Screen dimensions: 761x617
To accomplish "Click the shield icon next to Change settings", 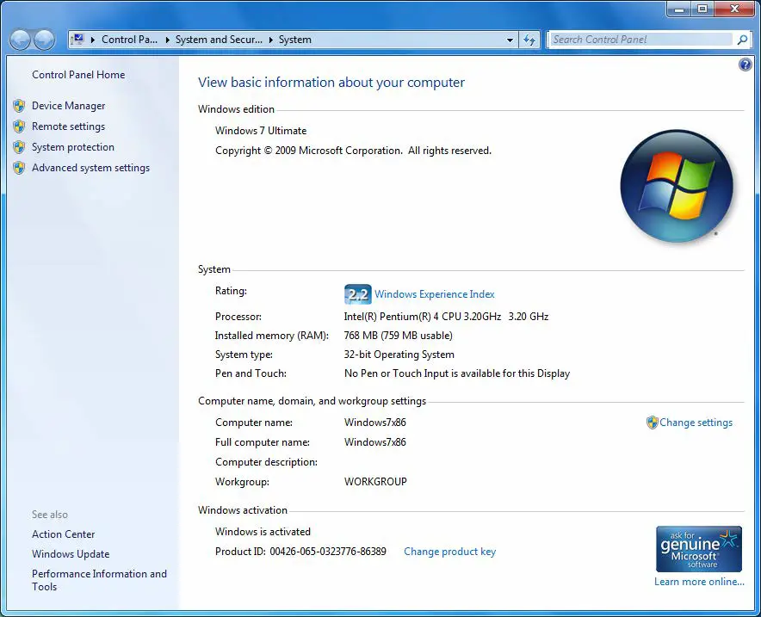I will click(x=652, y=423).
